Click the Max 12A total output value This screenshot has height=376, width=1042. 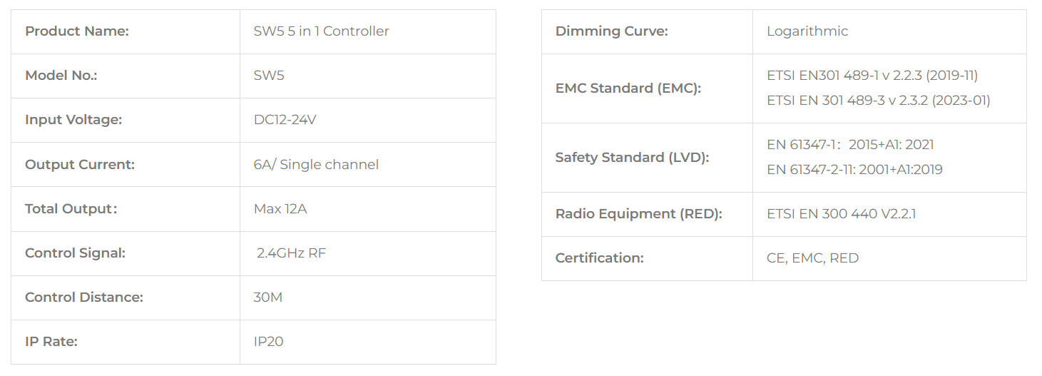[280, 209]
